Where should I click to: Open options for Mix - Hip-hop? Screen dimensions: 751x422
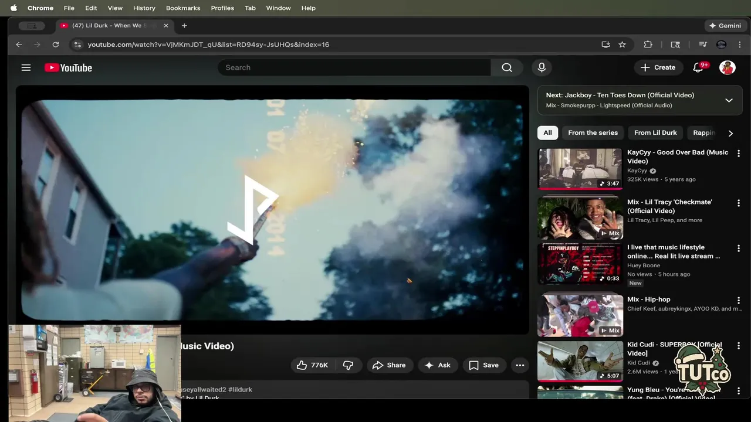coord(739,301)
